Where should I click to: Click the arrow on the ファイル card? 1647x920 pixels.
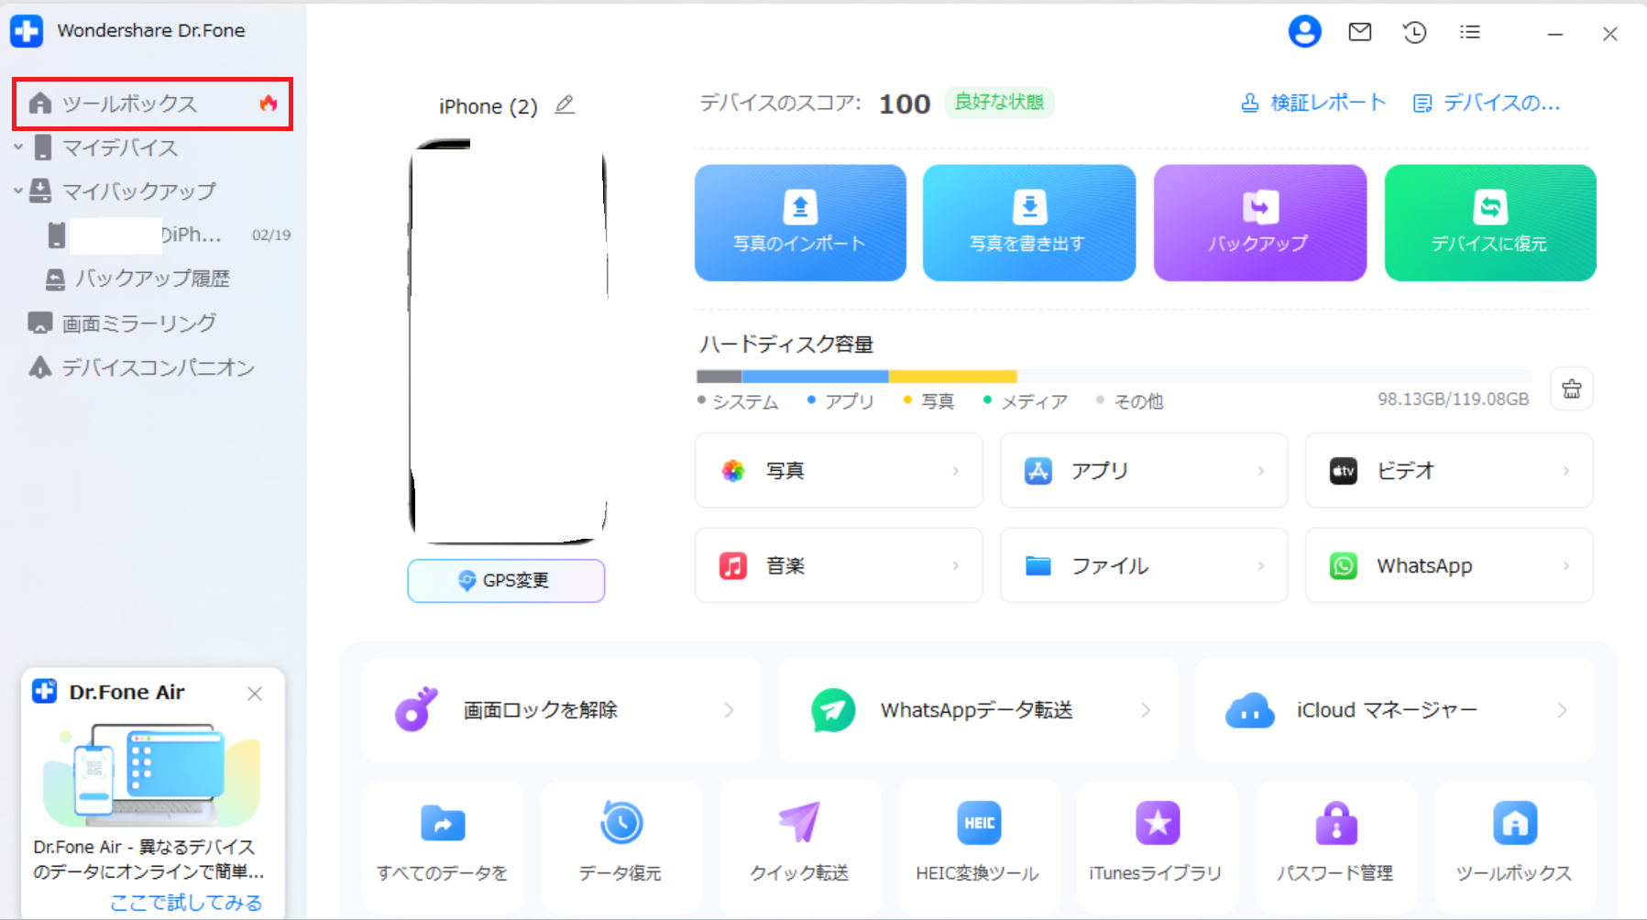coord(1261,566)
